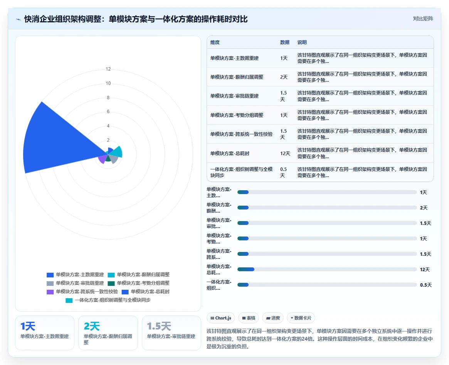Toggle legend swatch for 单模块方案-考勤分组调整
This screenshot has width=449, height=365.
tap(111, 283)
